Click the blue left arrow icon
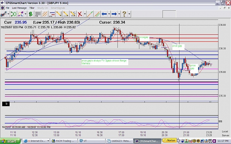 point(104,14)
